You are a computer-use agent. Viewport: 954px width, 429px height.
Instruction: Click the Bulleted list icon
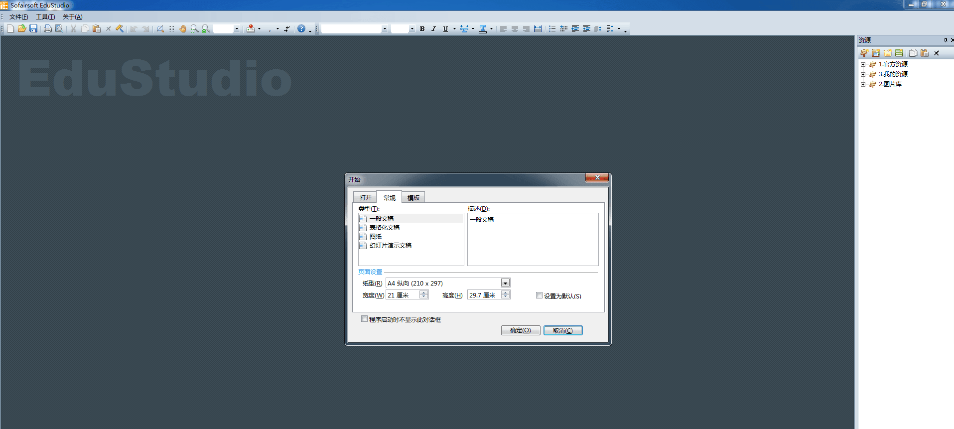552,29
